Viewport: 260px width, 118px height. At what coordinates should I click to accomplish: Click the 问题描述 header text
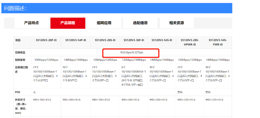coord(15,8)
